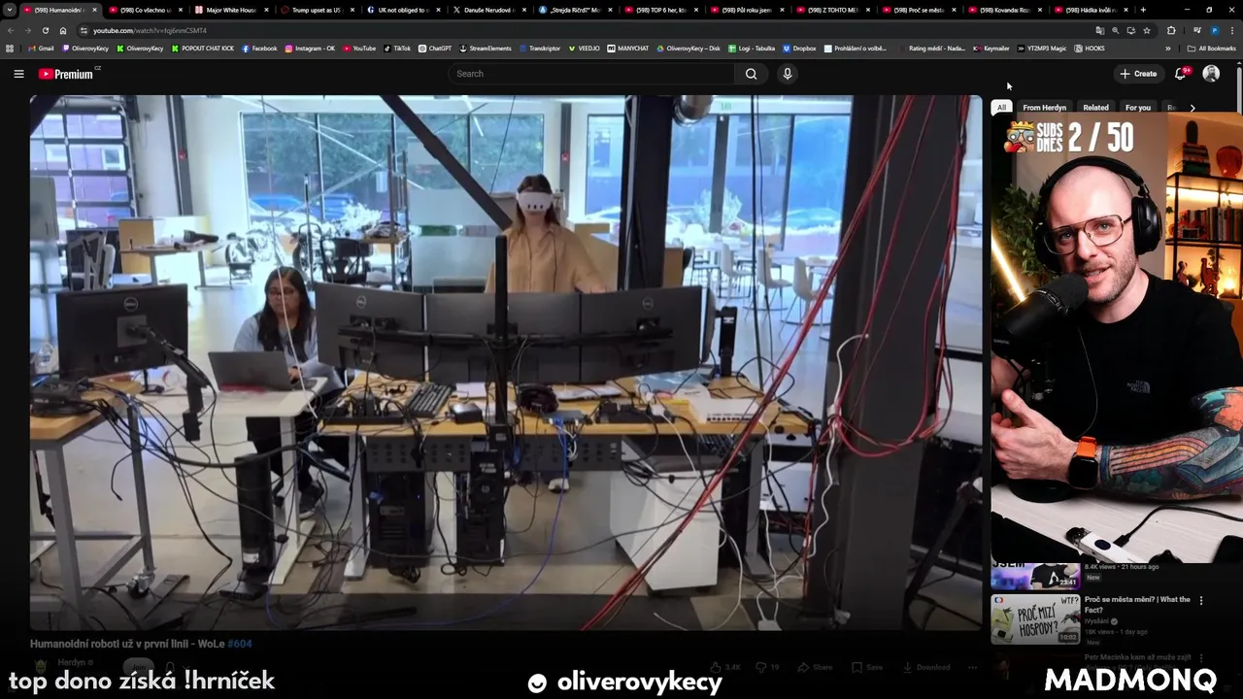Open the tab search dropdown
The height and width of the screenshot is (699, 1243).
pos(10,10)
